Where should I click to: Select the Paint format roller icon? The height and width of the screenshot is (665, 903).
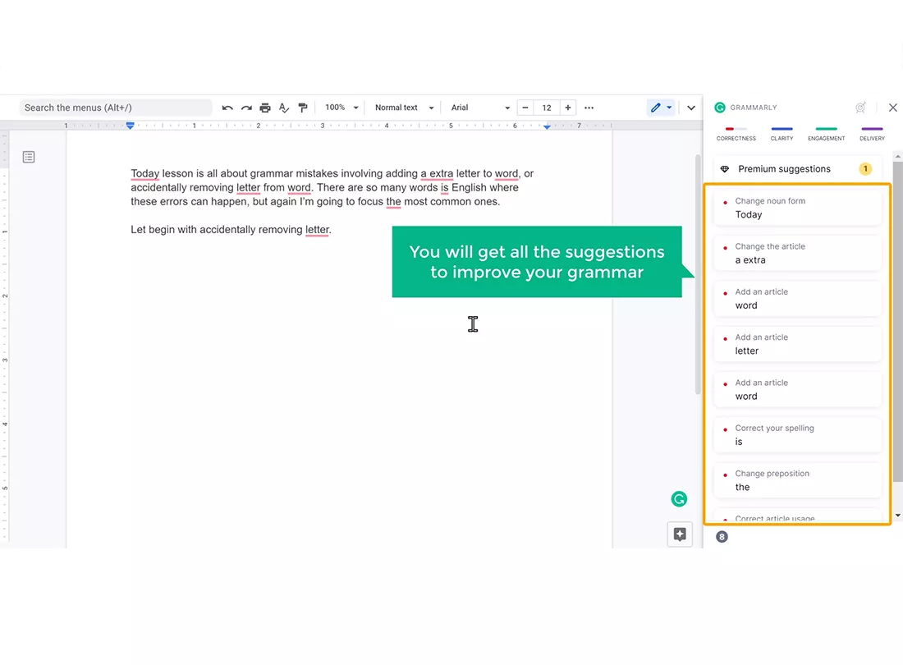(303, 108)
